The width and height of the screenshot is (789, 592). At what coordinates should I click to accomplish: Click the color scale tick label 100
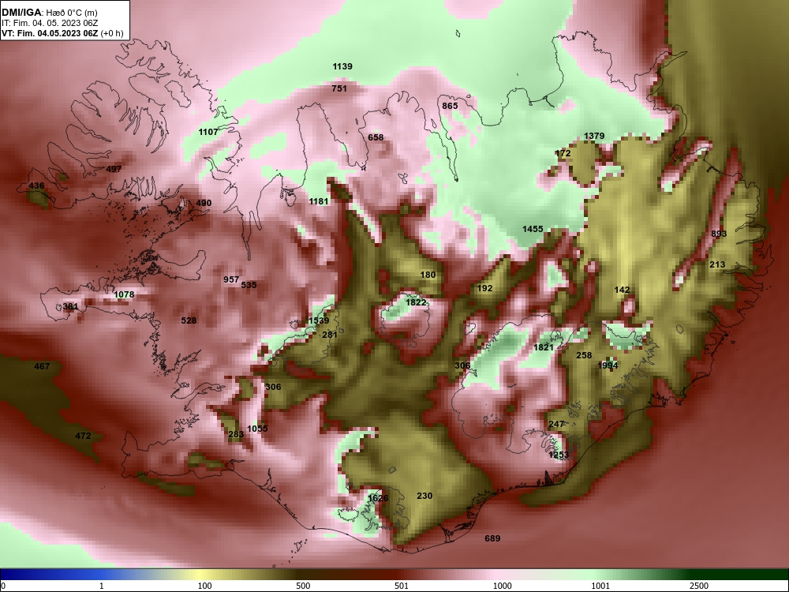[x=204, y=586]
